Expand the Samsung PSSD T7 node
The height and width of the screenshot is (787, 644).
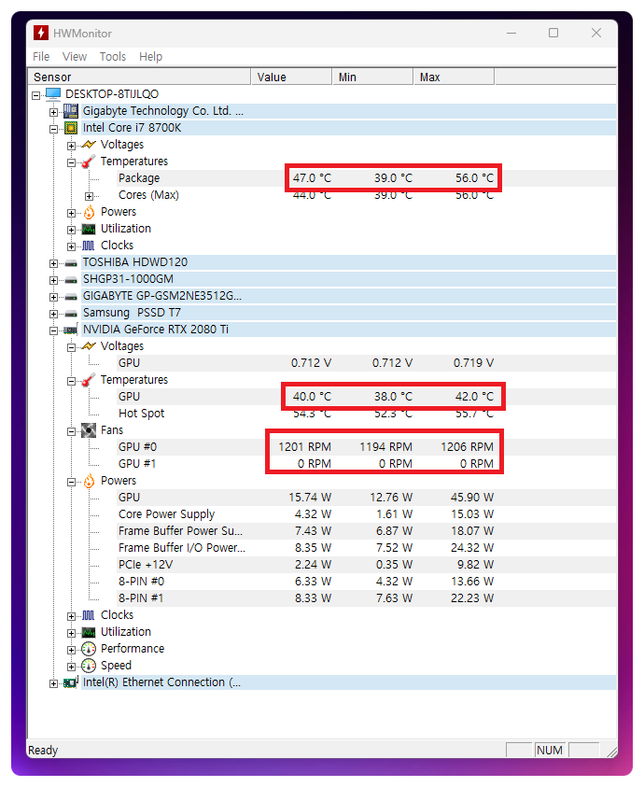pyautogui.click(x=54, y=315)
